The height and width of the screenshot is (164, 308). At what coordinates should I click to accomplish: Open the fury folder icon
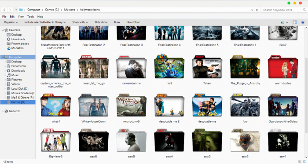[x=245, y=105]
